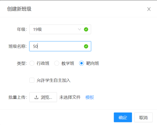Image resolution: width=157 pixels, height=125 pixels.
Task: Select the 靶向班 radio button
Action: [x=81, y=63]
